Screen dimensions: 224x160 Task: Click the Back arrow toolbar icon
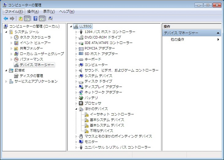click(x=6, y=19)
